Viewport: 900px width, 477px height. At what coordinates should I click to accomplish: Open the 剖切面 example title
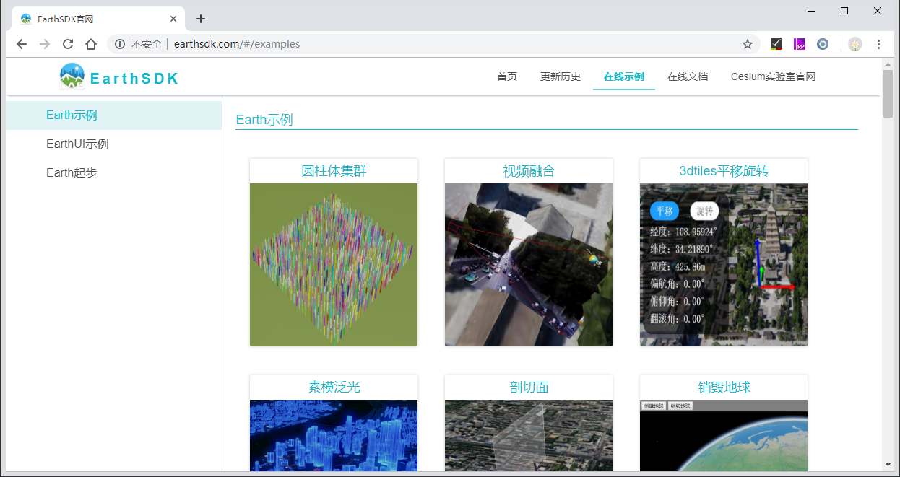click(x=529, y=388)
